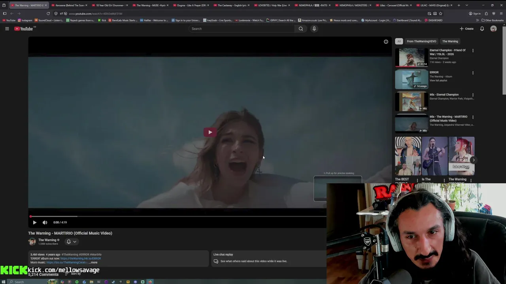Click the shield tracking protection icon
This screenshot has width=506, height=284.
pyautogui.click(x=56, y=13)
